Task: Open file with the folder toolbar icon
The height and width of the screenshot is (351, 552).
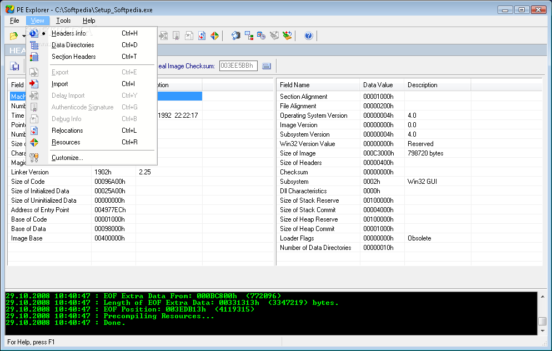Action: (x=14, y=36)
